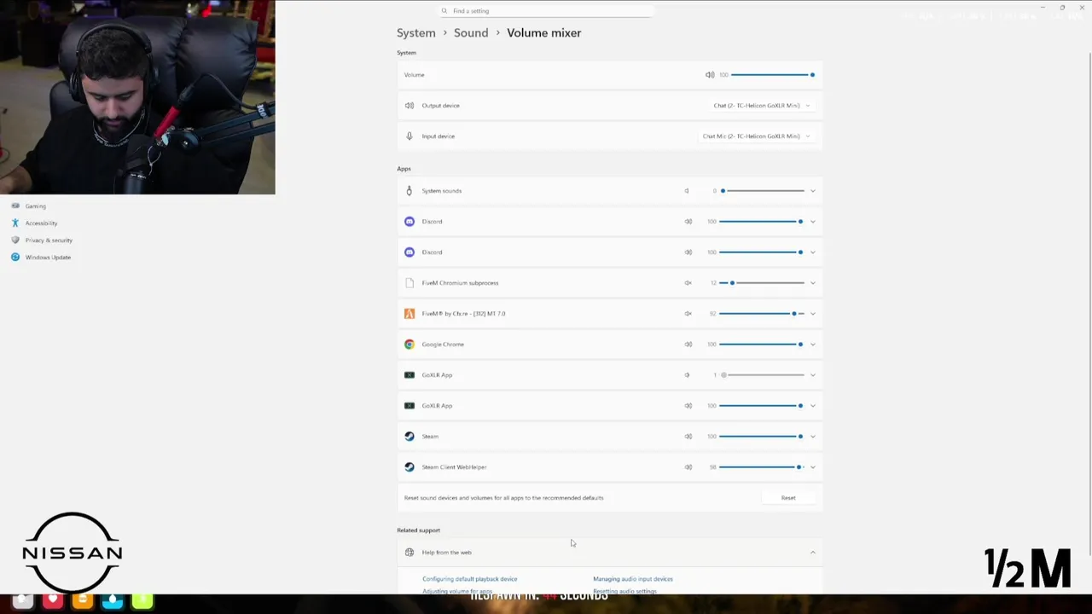The height and width of the screenshot is (614, 1092).
Task: Toggle mute for System sounds
Action: coord(687,191)
